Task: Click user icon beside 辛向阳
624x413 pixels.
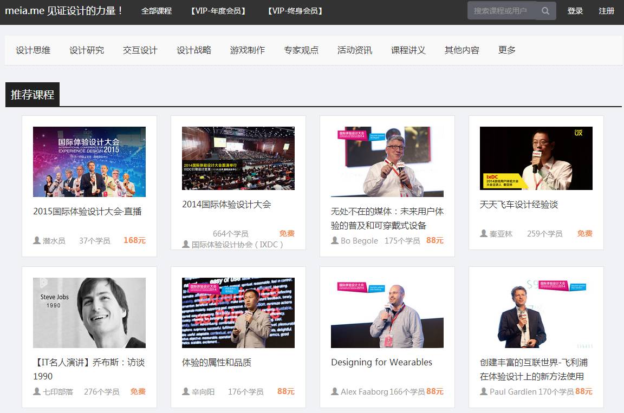Action: 186,391
